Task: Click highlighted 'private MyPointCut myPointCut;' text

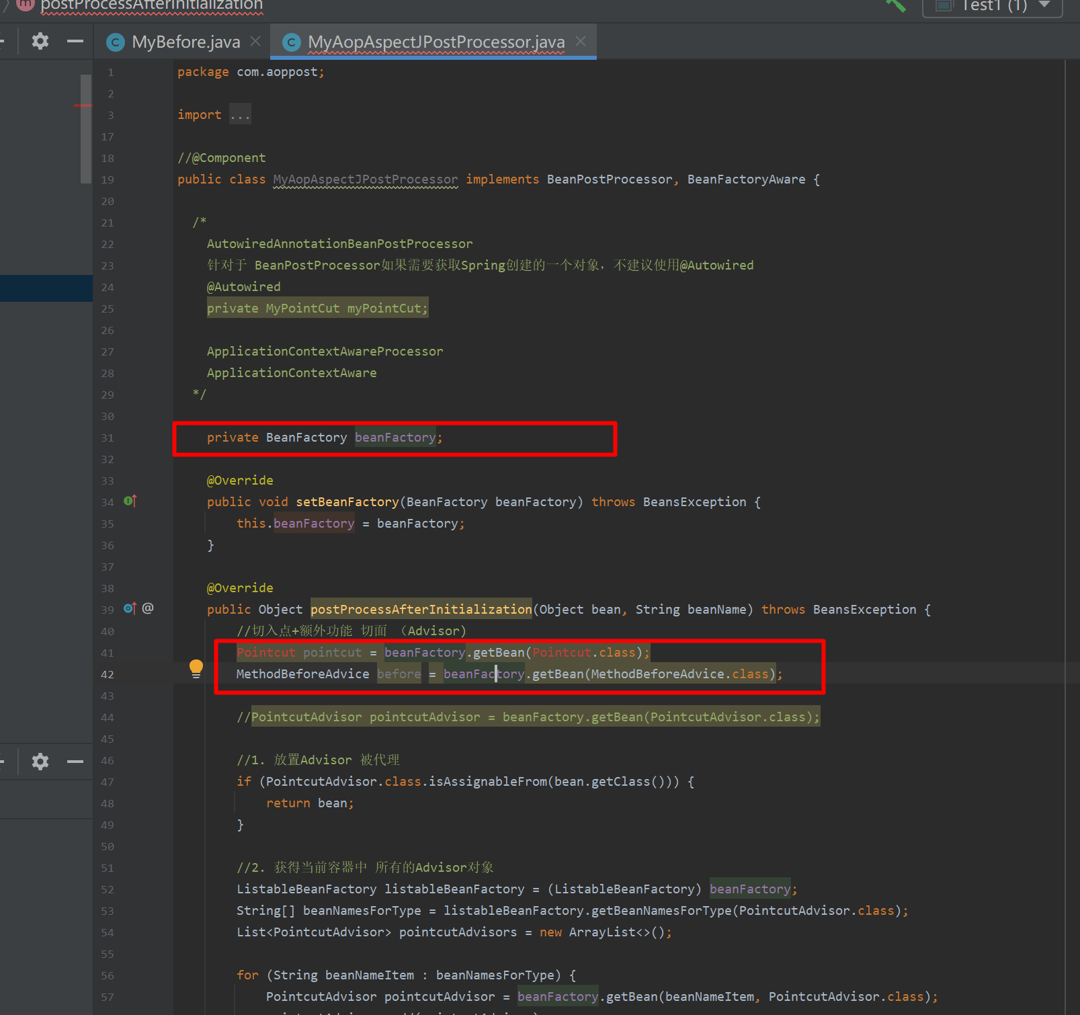Action: point(317,309)
